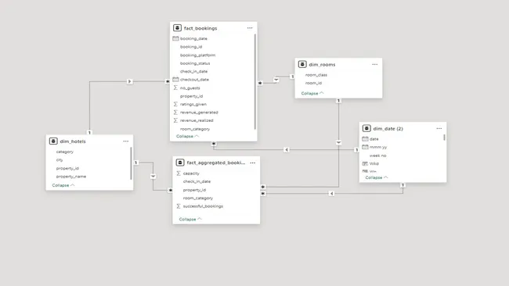This screenshot has width=509, height=286.
Task: Click the fact_bookings table title
Action: point(200,28)
